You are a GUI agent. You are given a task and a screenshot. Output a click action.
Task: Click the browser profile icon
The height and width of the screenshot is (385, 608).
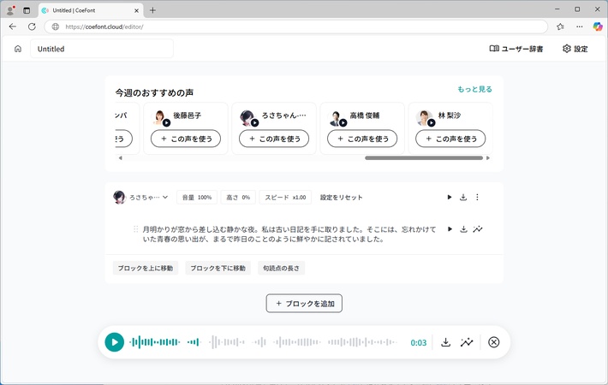(x=10, y=10)
